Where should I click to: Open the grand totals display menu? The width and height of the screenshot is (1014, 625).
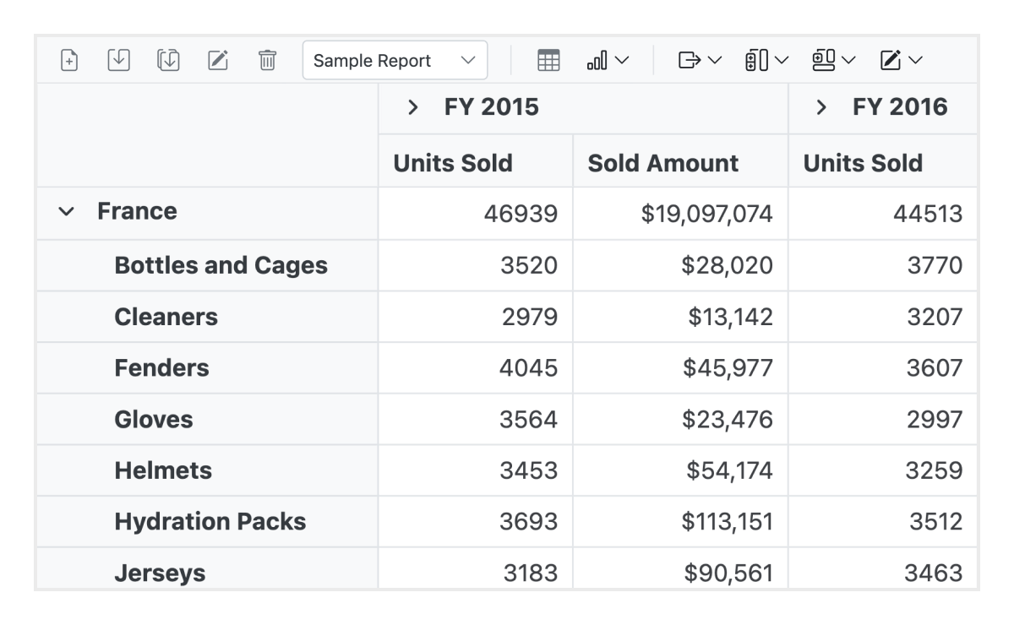833,60
